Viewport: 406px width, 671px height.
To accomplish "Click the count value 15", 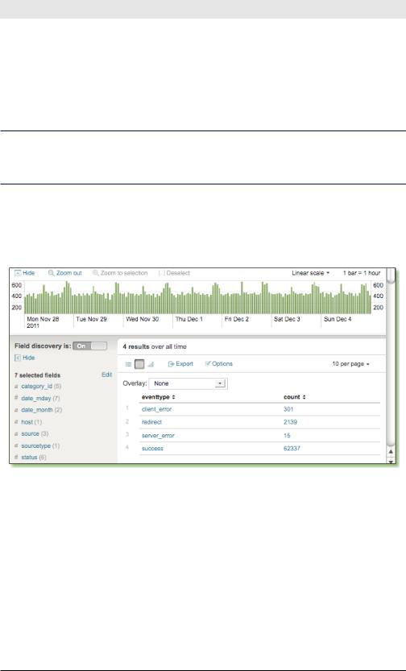I will coord(287,436).
